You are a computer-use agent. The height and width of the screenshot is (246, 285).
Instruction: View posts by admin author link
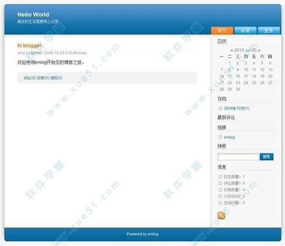tap(36, 53)
